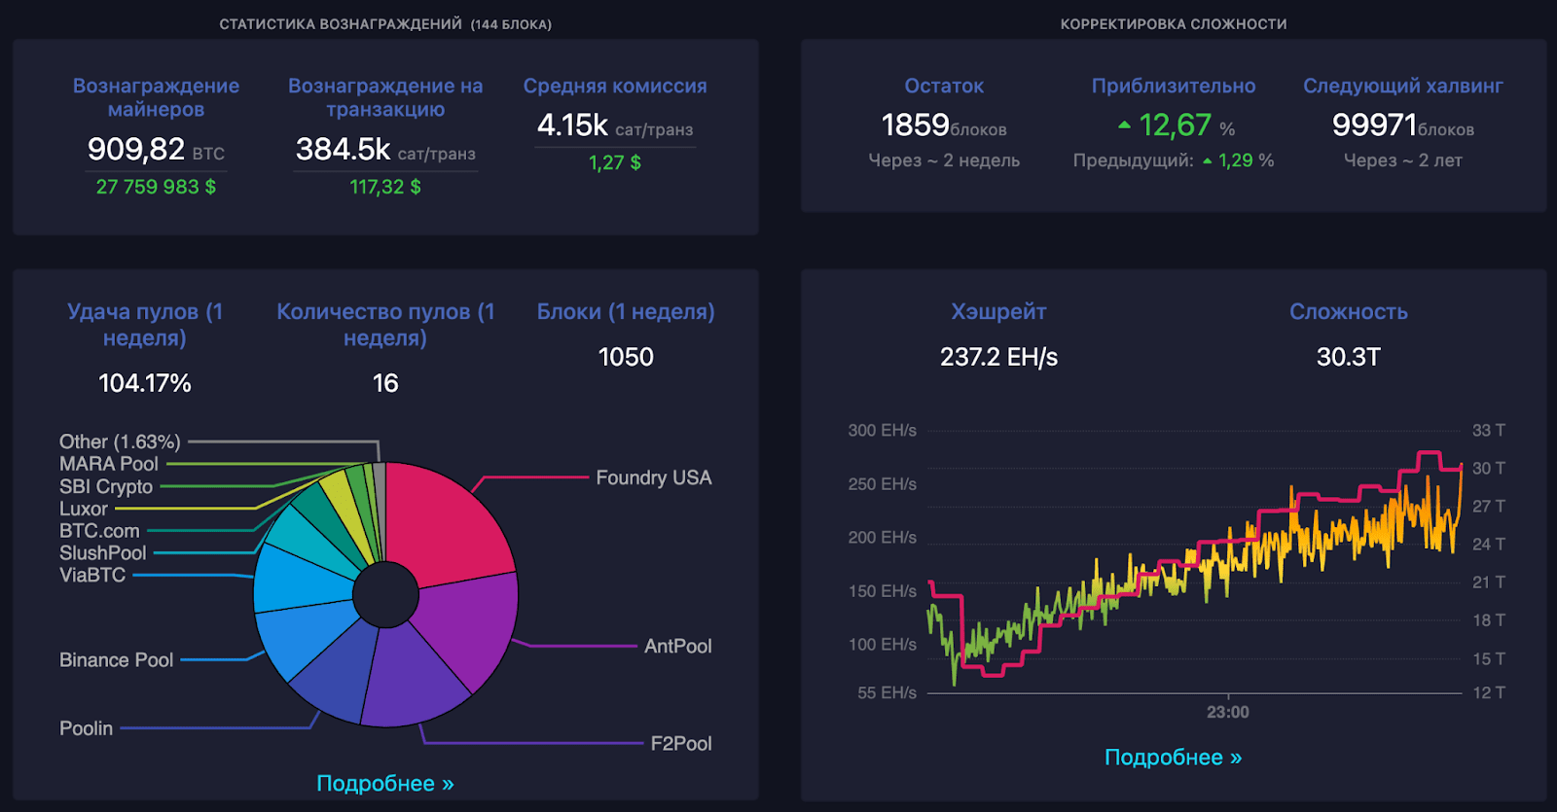Click the pool count value 16
This screenshot has height=812, width=1557.
click(385, 383)
